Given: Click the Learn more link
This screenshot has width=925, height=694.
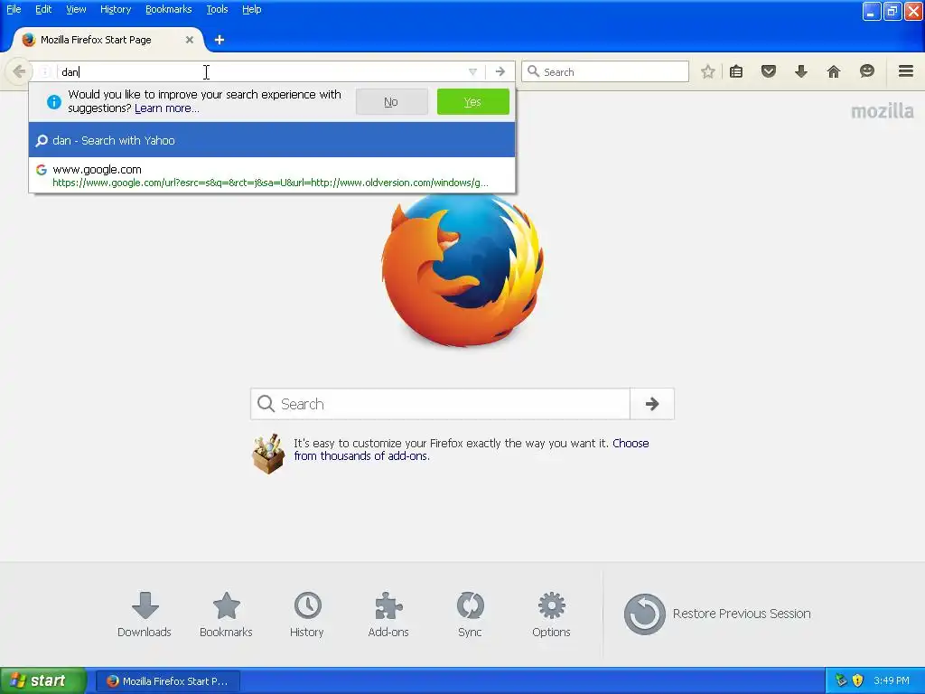Looking at the screenshot, I should pos(167,108).
